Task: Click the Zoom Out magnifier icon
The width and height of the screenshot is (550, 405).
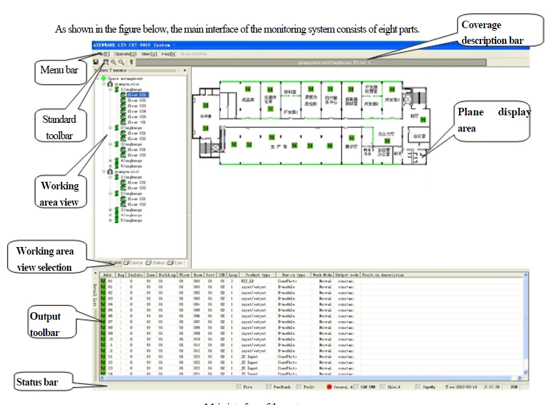Action: tap(122, 62)
